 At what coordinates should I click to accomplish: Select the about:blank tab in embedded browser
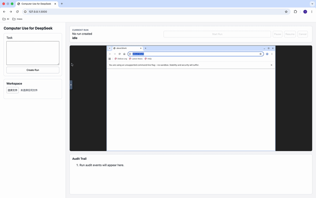click(127, 48)
